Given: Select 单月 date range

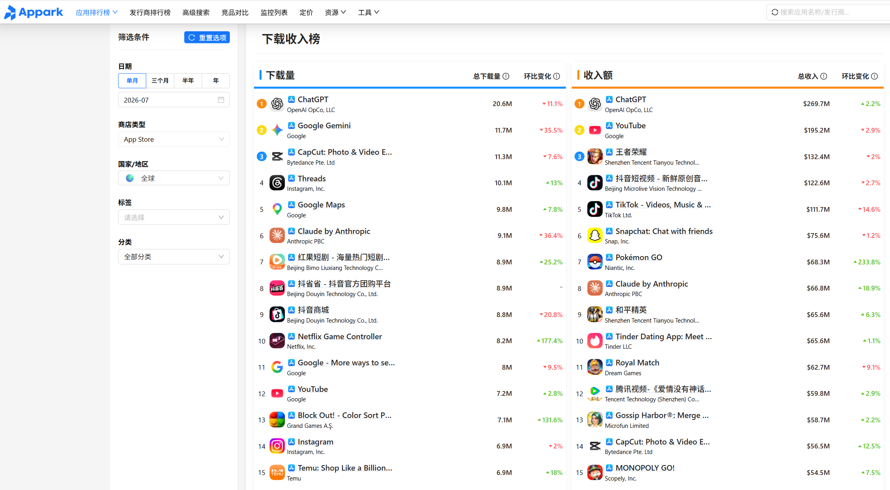Looking at the screenshot, I should (x=132, y=81).
